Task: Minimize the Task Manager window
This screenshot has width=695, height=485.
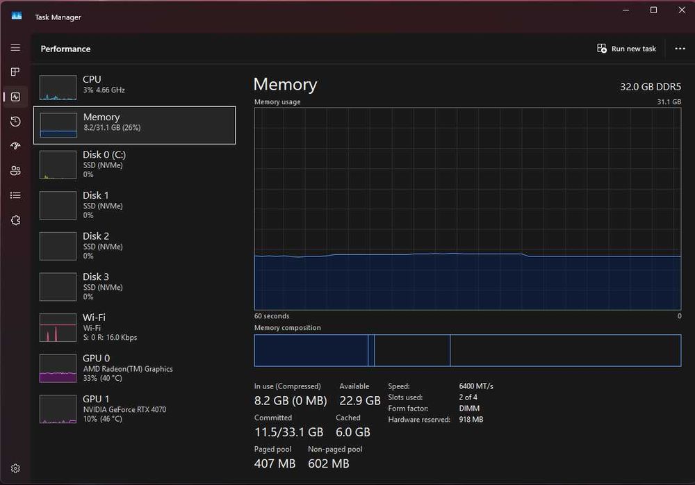Action: pos(626,10)
